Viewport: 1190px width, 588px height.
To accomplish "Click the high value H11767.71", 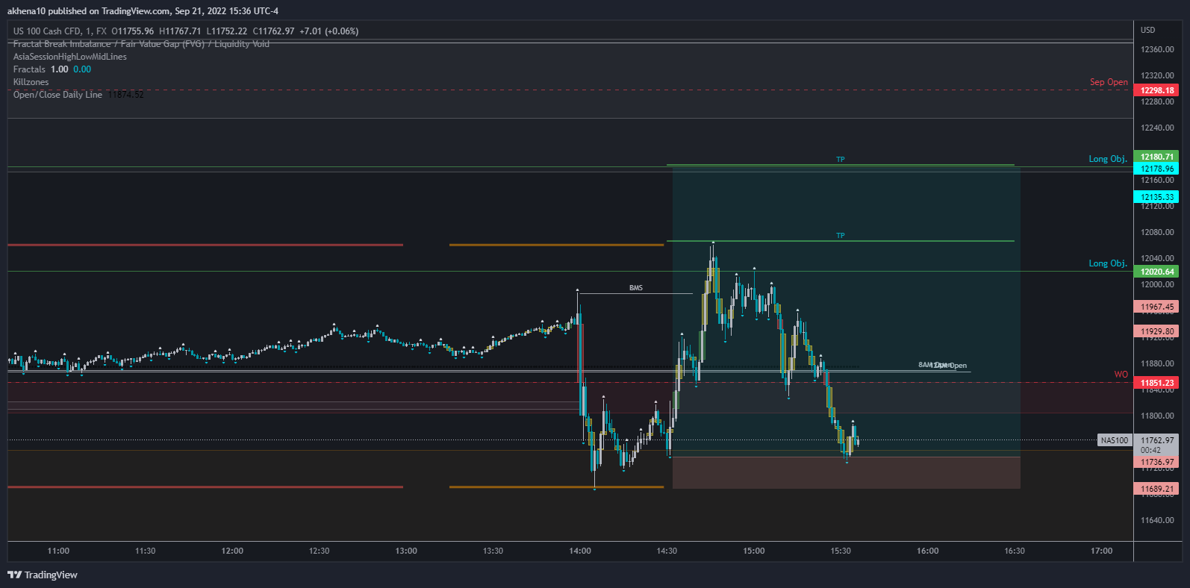I will click(x=180, y=31).
